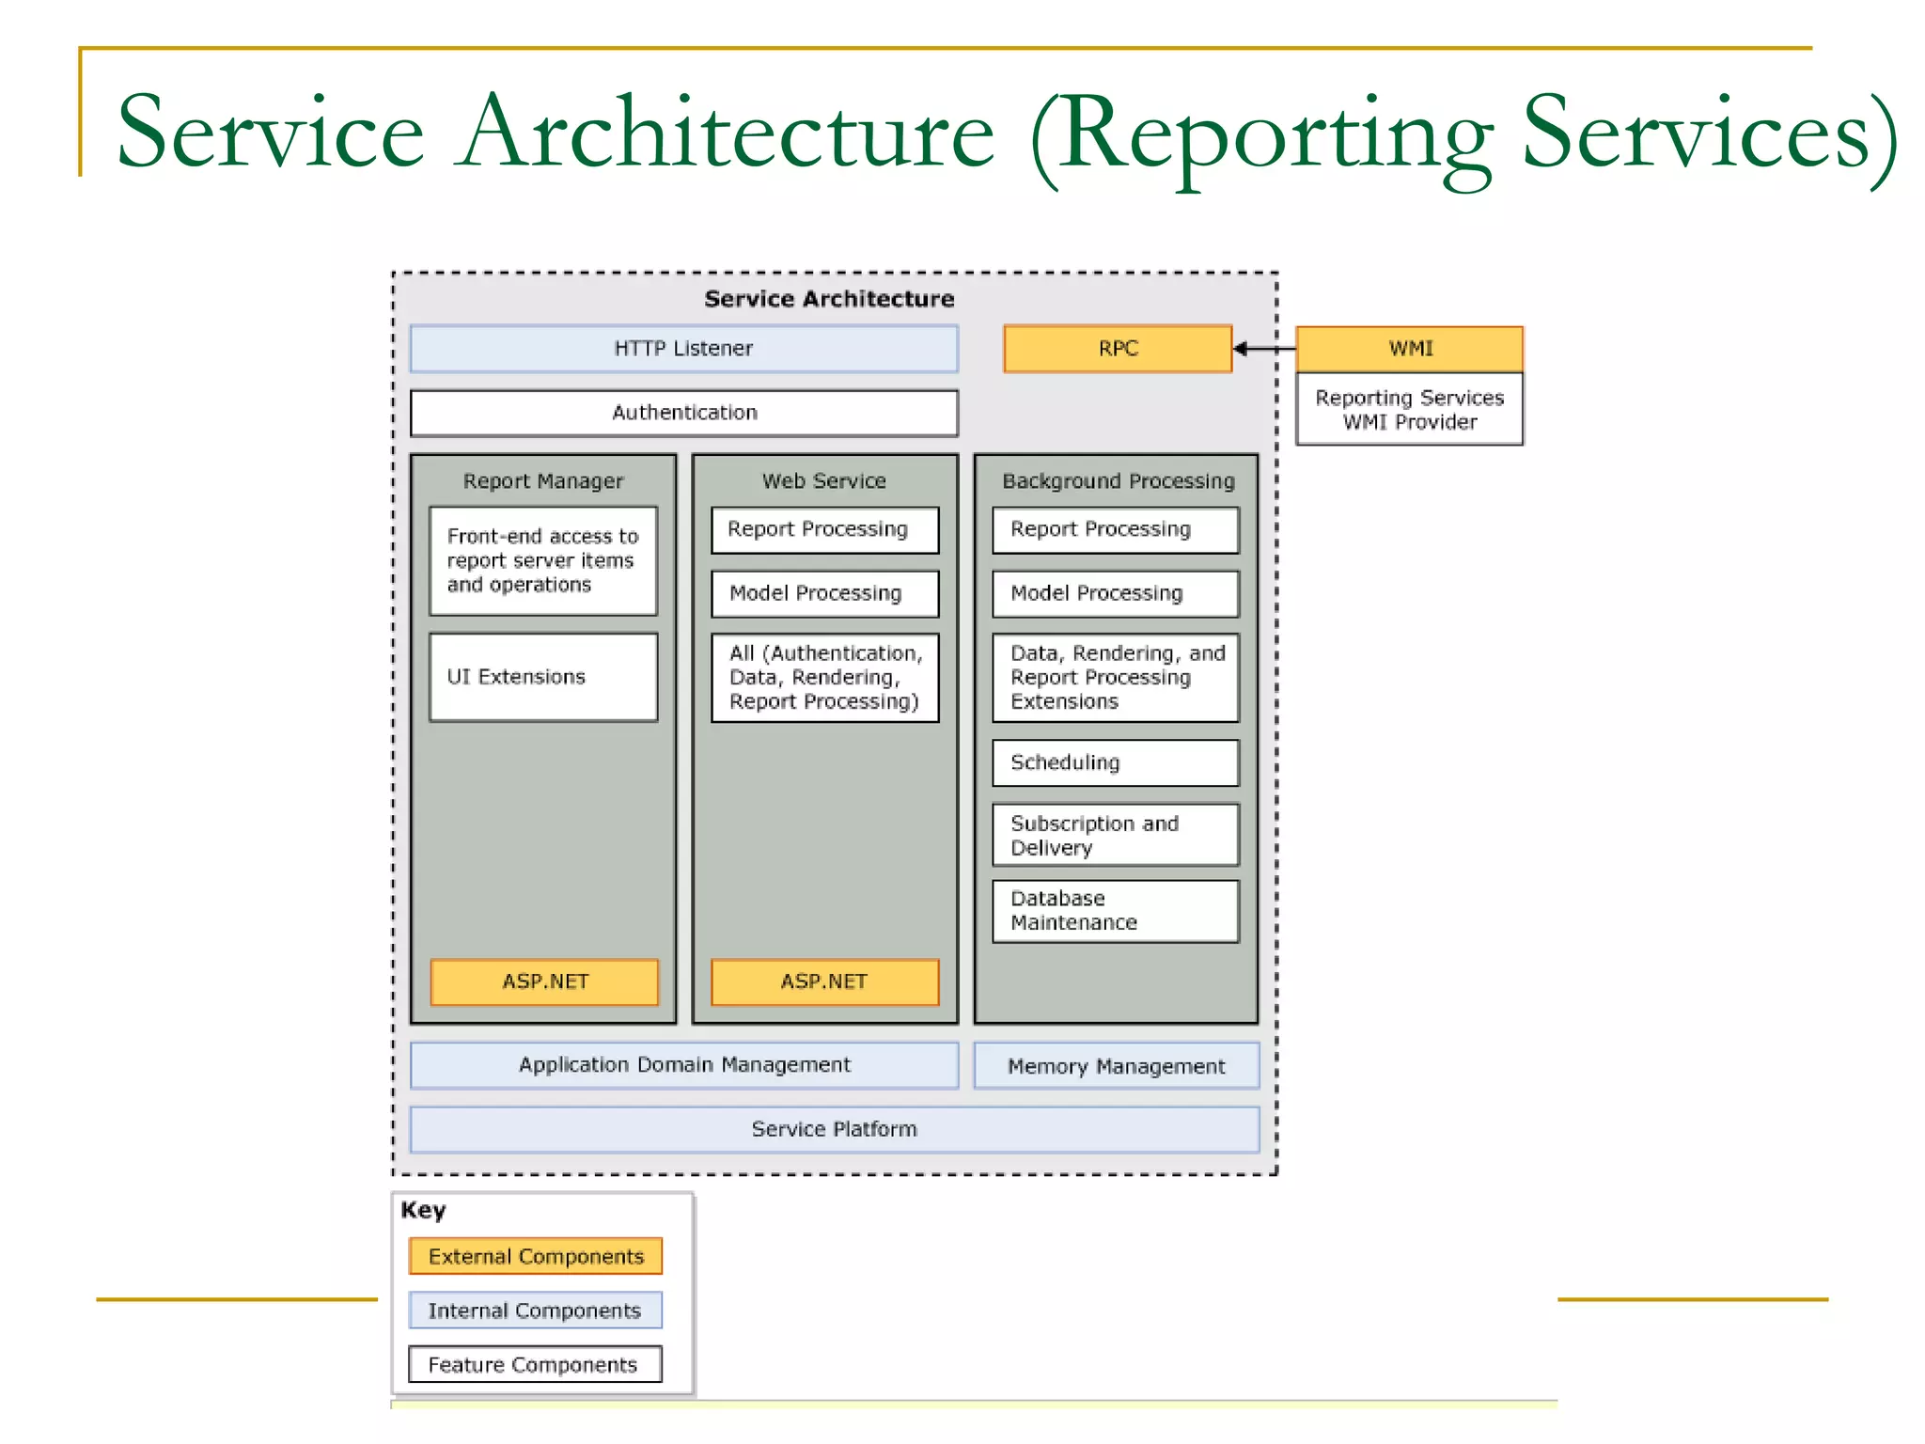Select 'Model Processing' under Web Service
The image size is (1925, 1444).
tap(825, 593)
